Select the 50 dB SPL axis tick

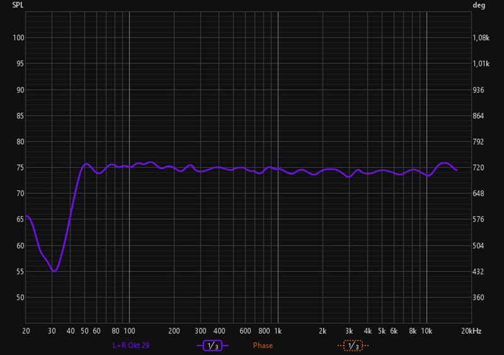[x=19, y=298]
